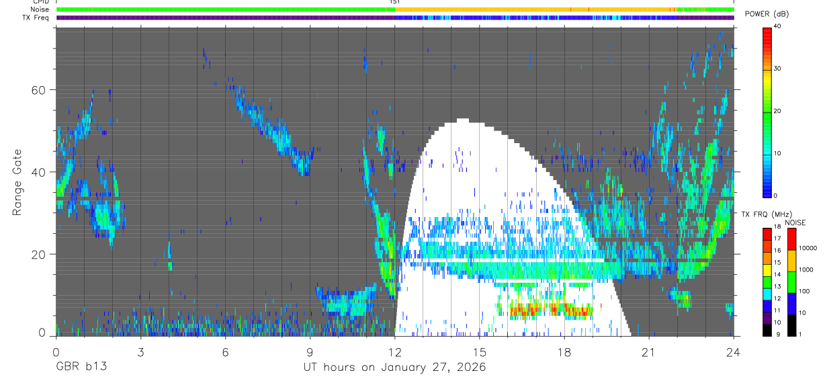
Task: Pick the red 17 to 18 MHz swatch
Action: point(767,235)
